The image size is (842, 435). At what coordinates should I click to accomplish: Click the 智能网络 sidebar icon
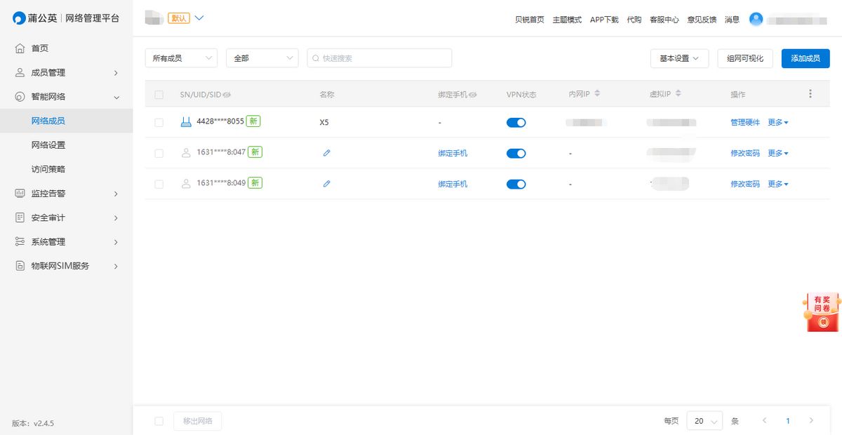20,97
